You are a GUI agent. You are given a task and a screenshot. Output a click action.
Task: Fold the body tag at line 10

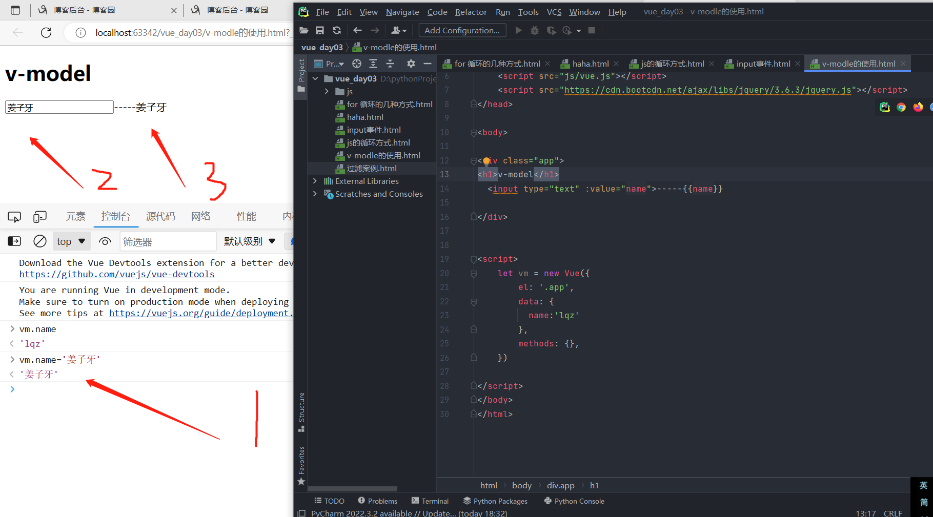474,133
